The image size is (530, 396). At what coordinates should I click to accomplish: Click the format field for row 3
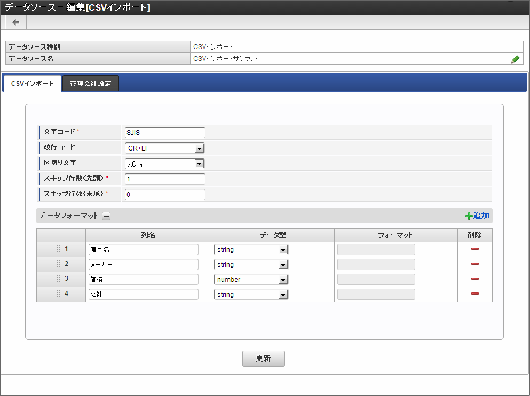click(376, 280)
